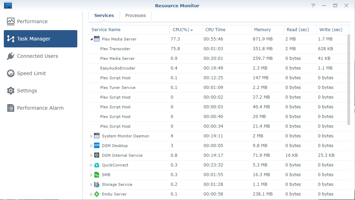Click the SMB service icon
The width and height of the screenshot is (355, 200).
click(x=97, y=175)
